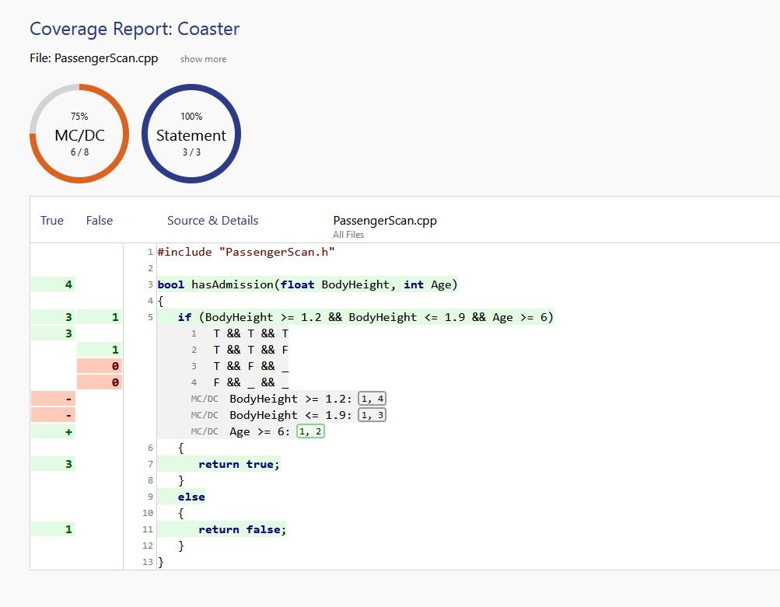
Task: Open MC/DC pair badge "1, 3" for BodyHeight <= 1.9
Action: [x=372, y=414]
